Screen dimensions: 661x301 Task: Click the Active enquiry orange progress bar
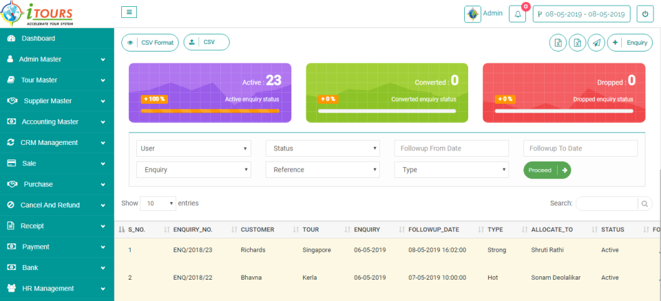(x=210, y=111)
